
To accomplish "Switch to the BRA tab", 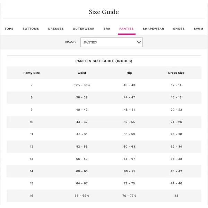I will click(x=107, y=29).
